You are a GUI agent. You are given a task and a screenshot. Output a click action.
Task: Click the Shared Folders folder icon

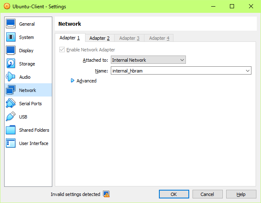click(11, 130)
